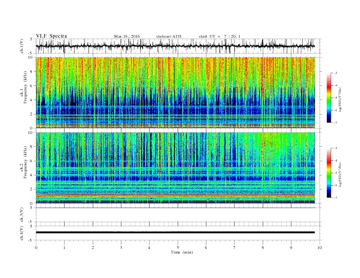Click time axis tick label "0"

pyautogui.click(x=36, y=248)
